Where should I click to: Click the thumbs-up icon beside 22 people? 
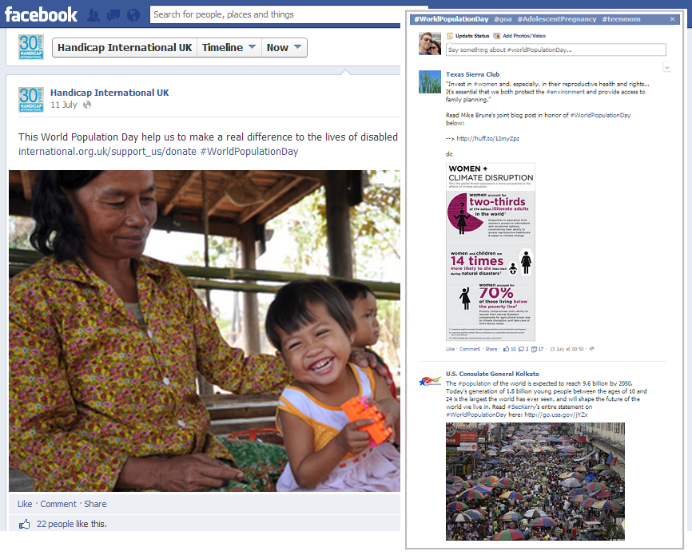(x=24, y=524)
